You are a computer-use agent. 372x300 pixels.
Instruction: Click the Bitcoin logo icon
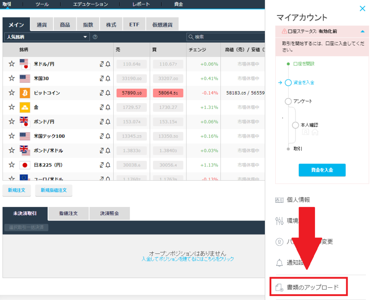click(25, 93)
